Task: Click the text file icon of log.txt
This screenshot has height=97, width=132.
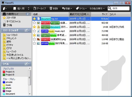Action: pos(39,19)
